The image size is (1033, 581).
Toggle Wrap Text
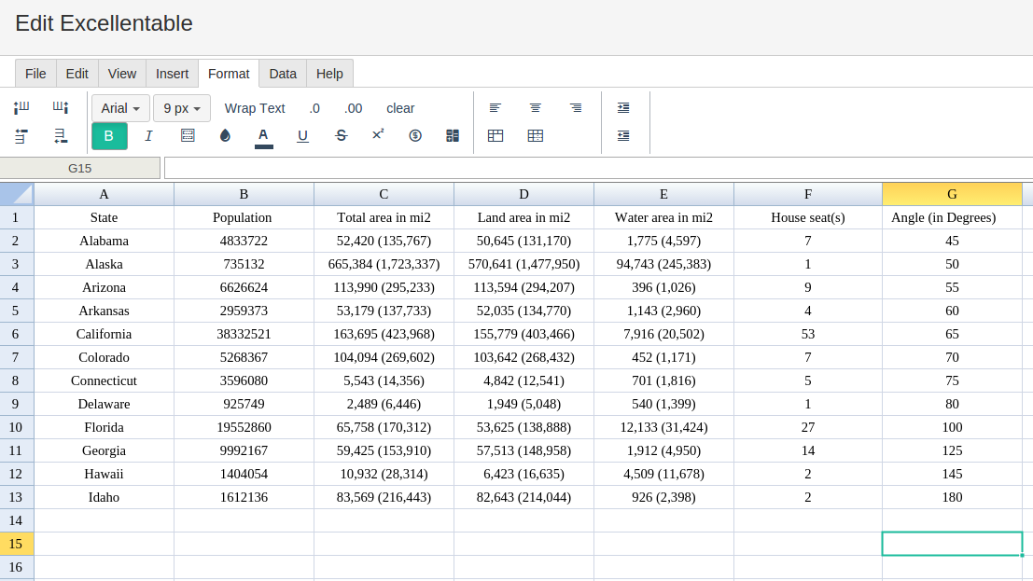[255, 108]
